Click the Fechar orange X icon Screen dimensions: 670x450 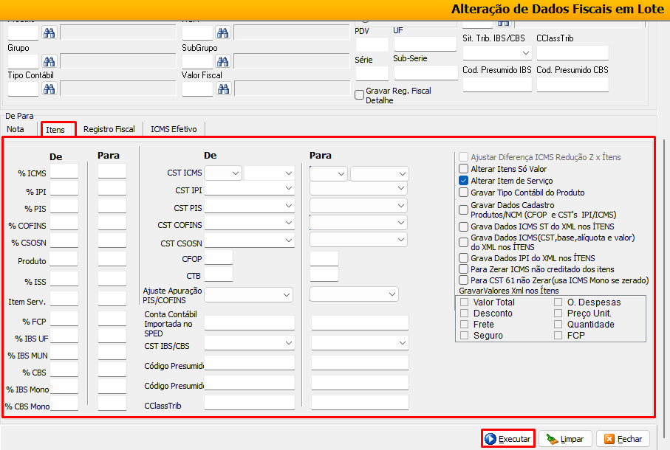pyautogui.click(x=609, y=439)
